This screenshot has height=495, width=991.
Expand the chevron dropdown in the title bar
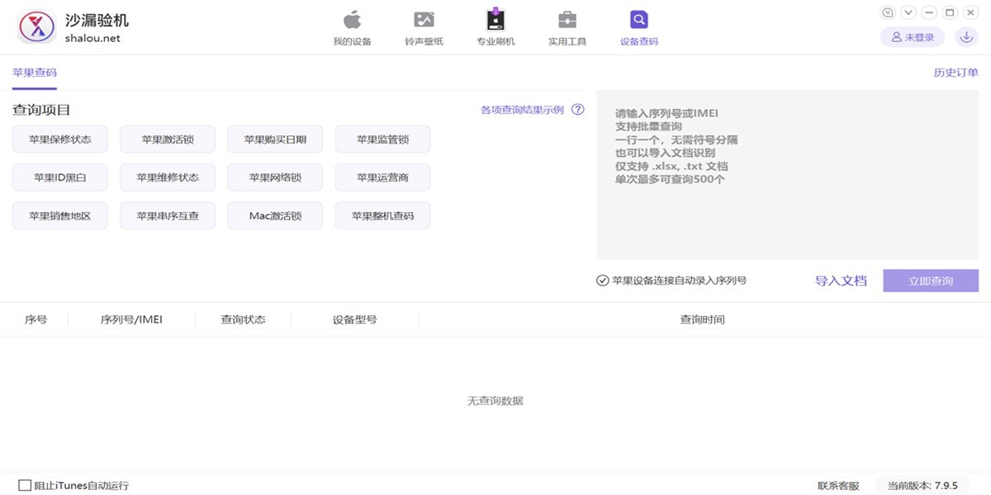(908, 12)
